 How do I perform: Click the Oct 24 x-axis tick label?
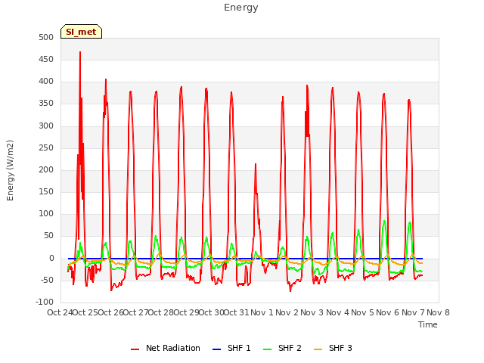tap(60, 312)
